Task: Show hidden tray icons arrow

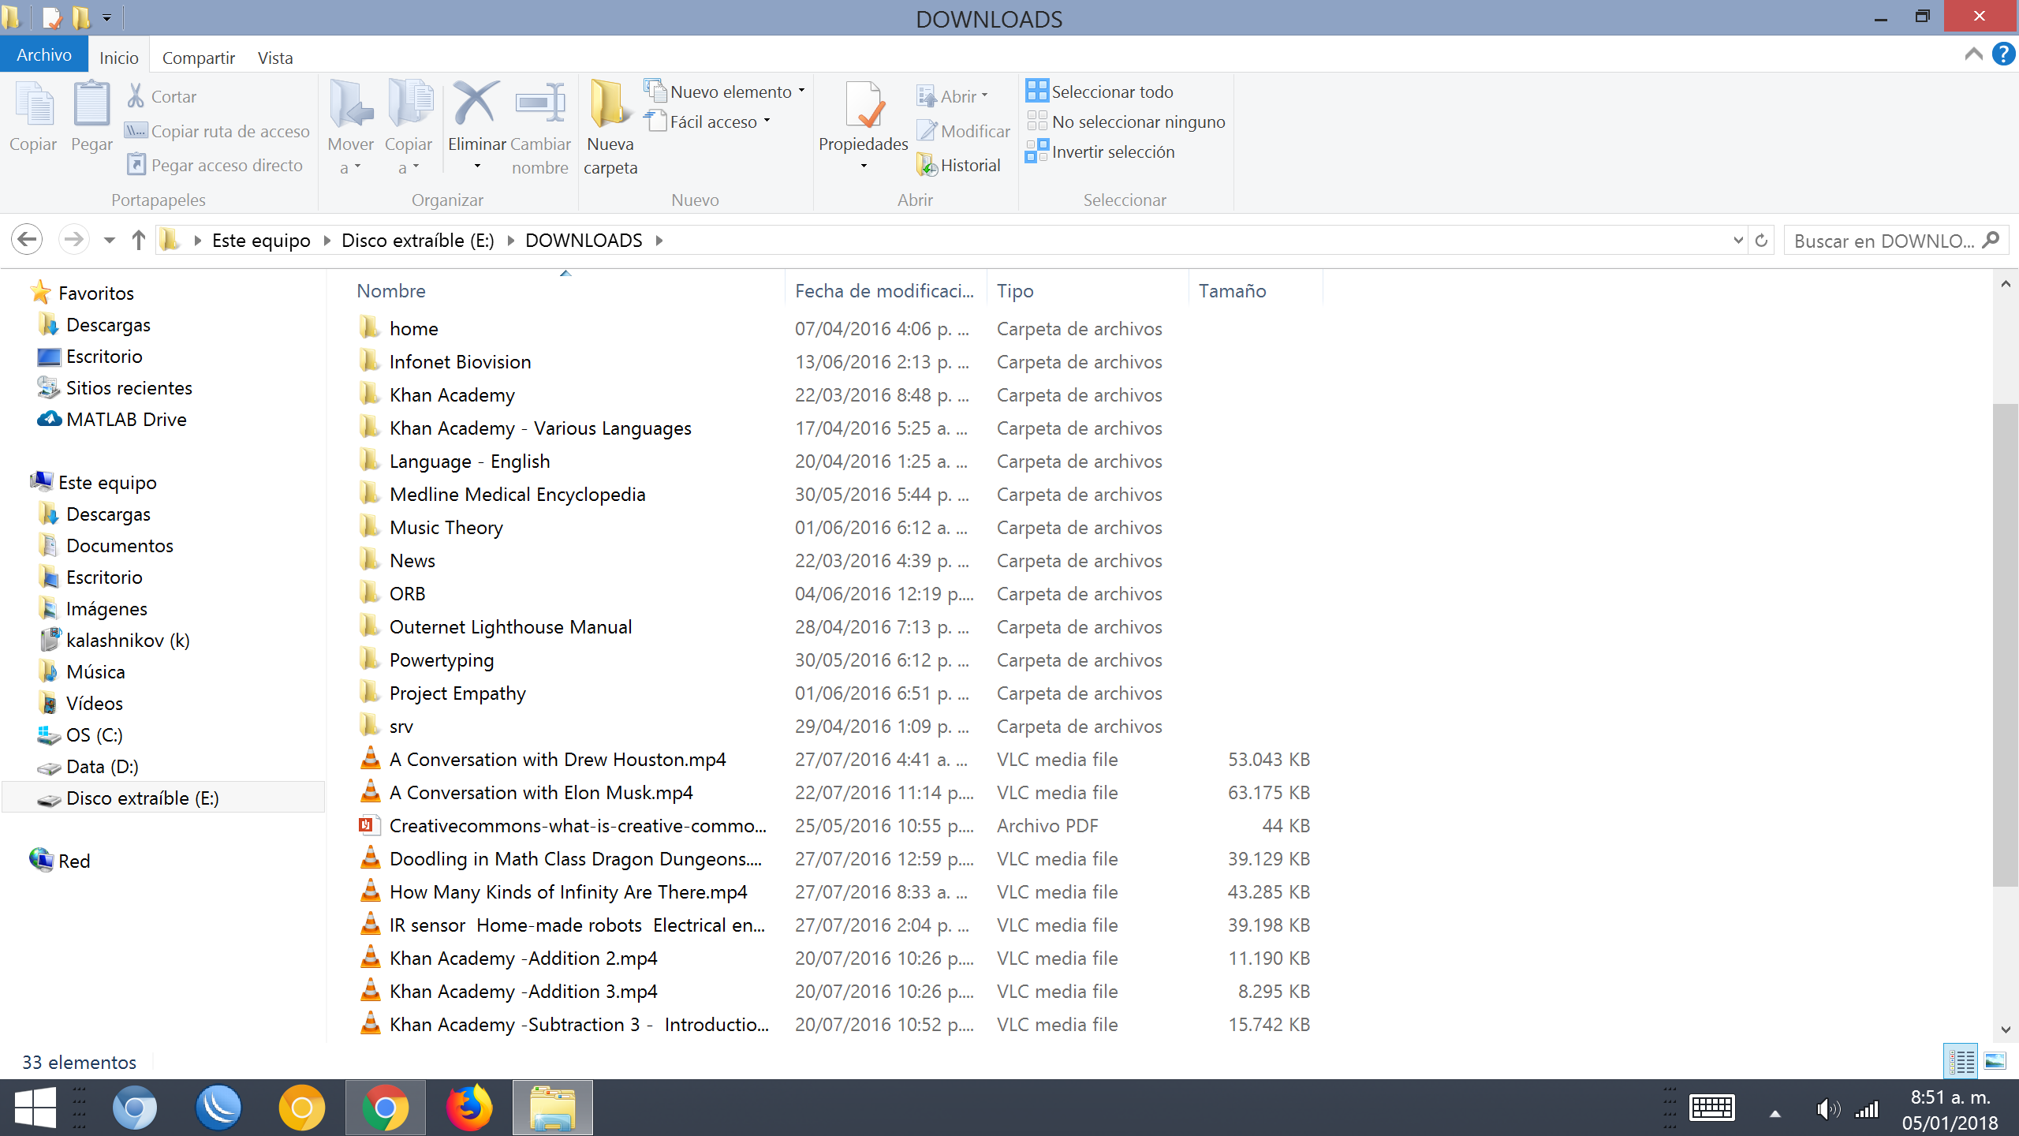Action: (x=1775, y=1113)
